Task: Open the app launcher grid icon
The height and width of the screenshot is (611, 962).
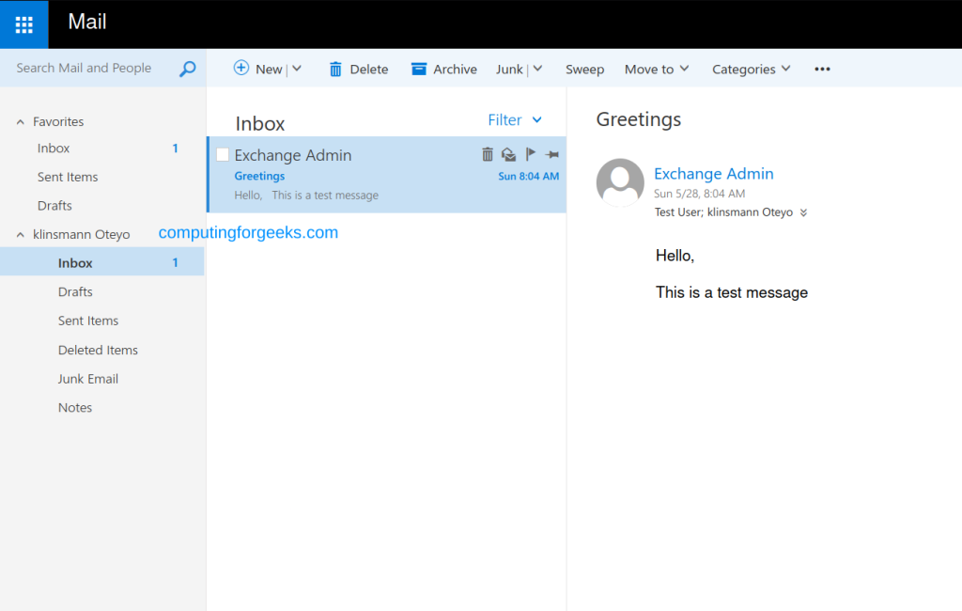Action: click(x=23, y=24)
